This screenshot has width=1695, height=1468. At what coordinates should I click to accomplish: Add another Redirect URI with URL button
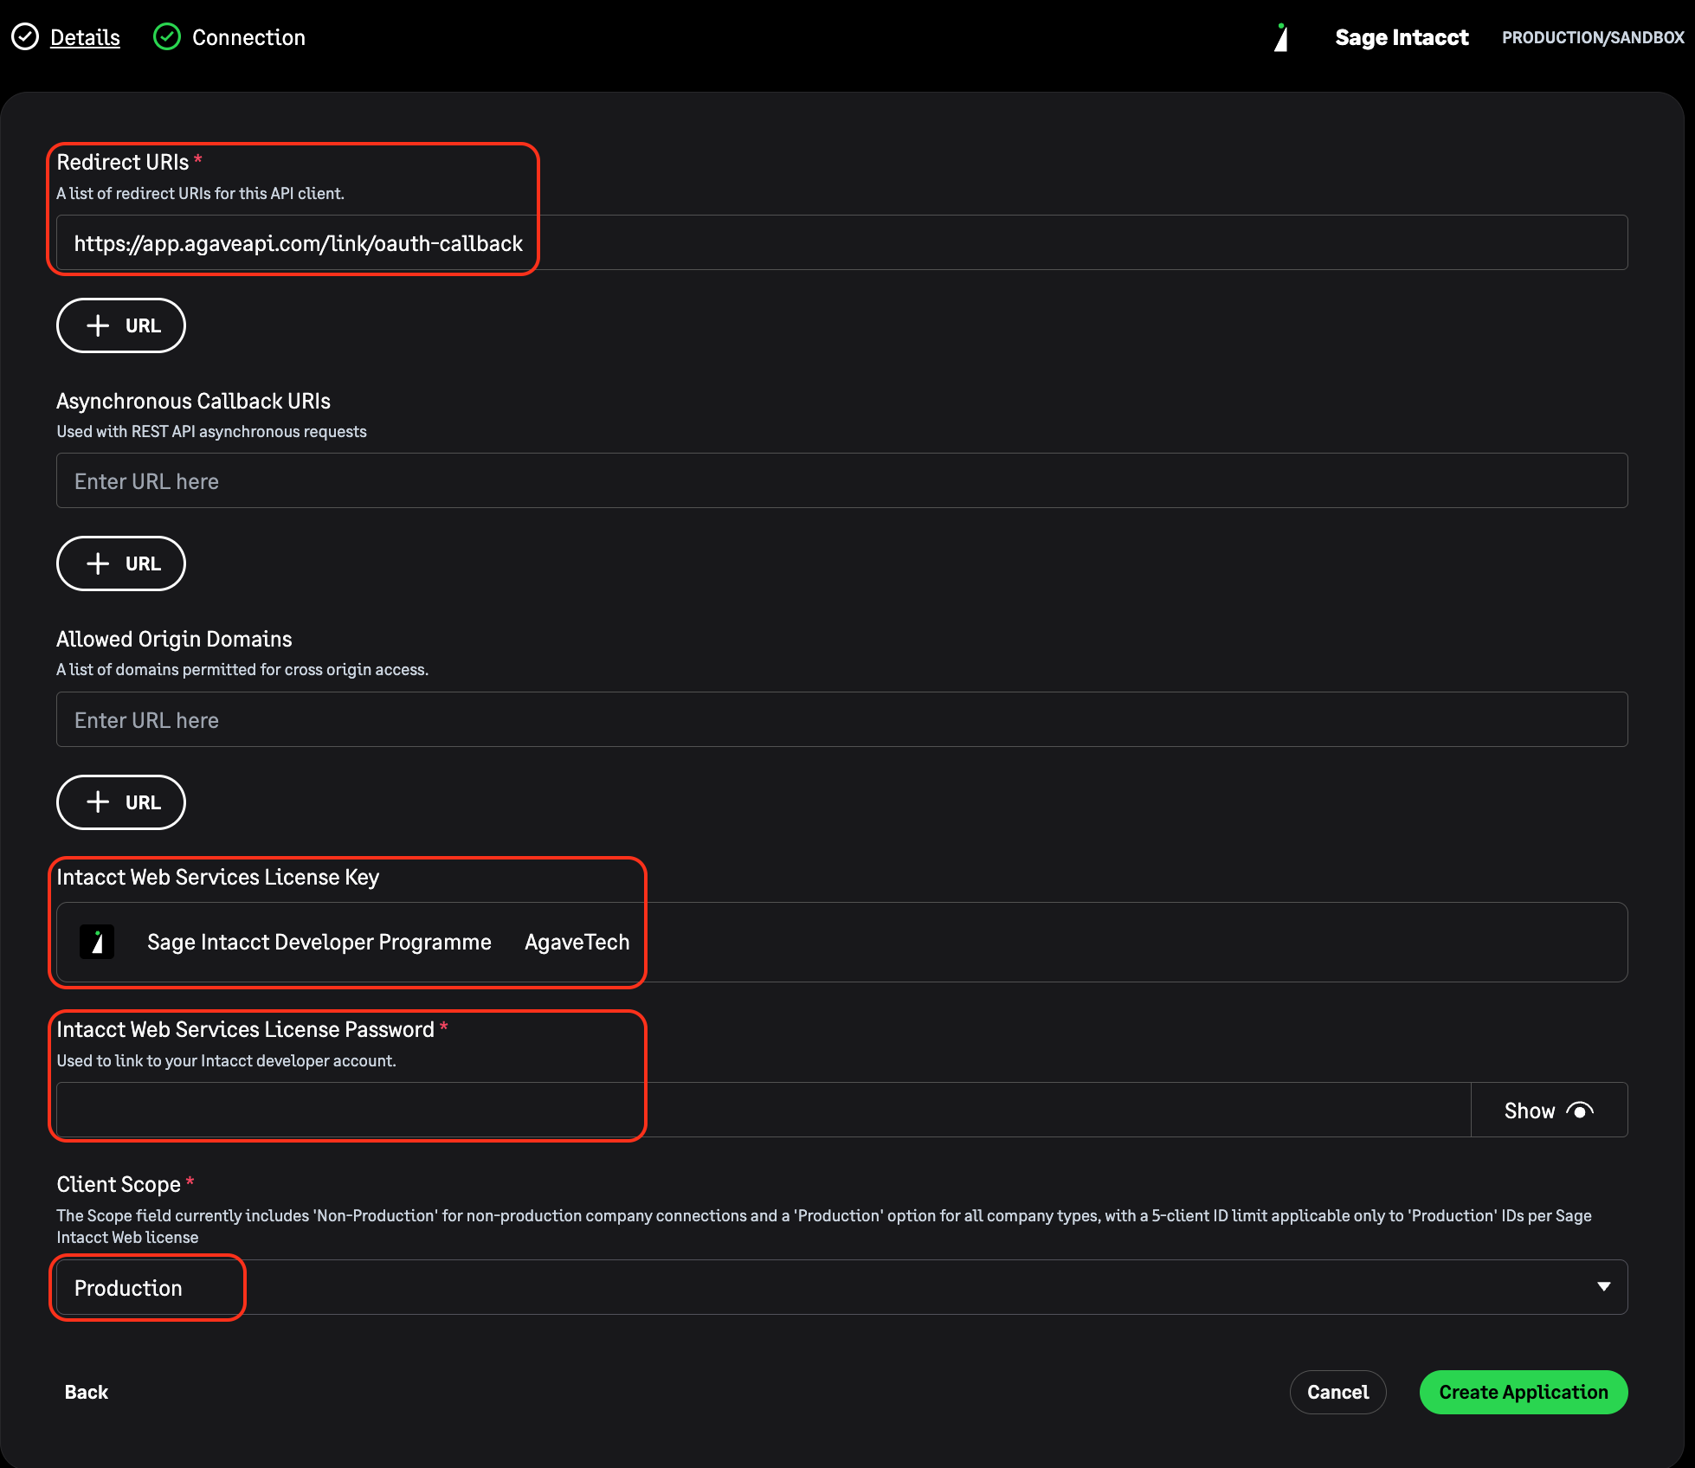coord(121,325)
